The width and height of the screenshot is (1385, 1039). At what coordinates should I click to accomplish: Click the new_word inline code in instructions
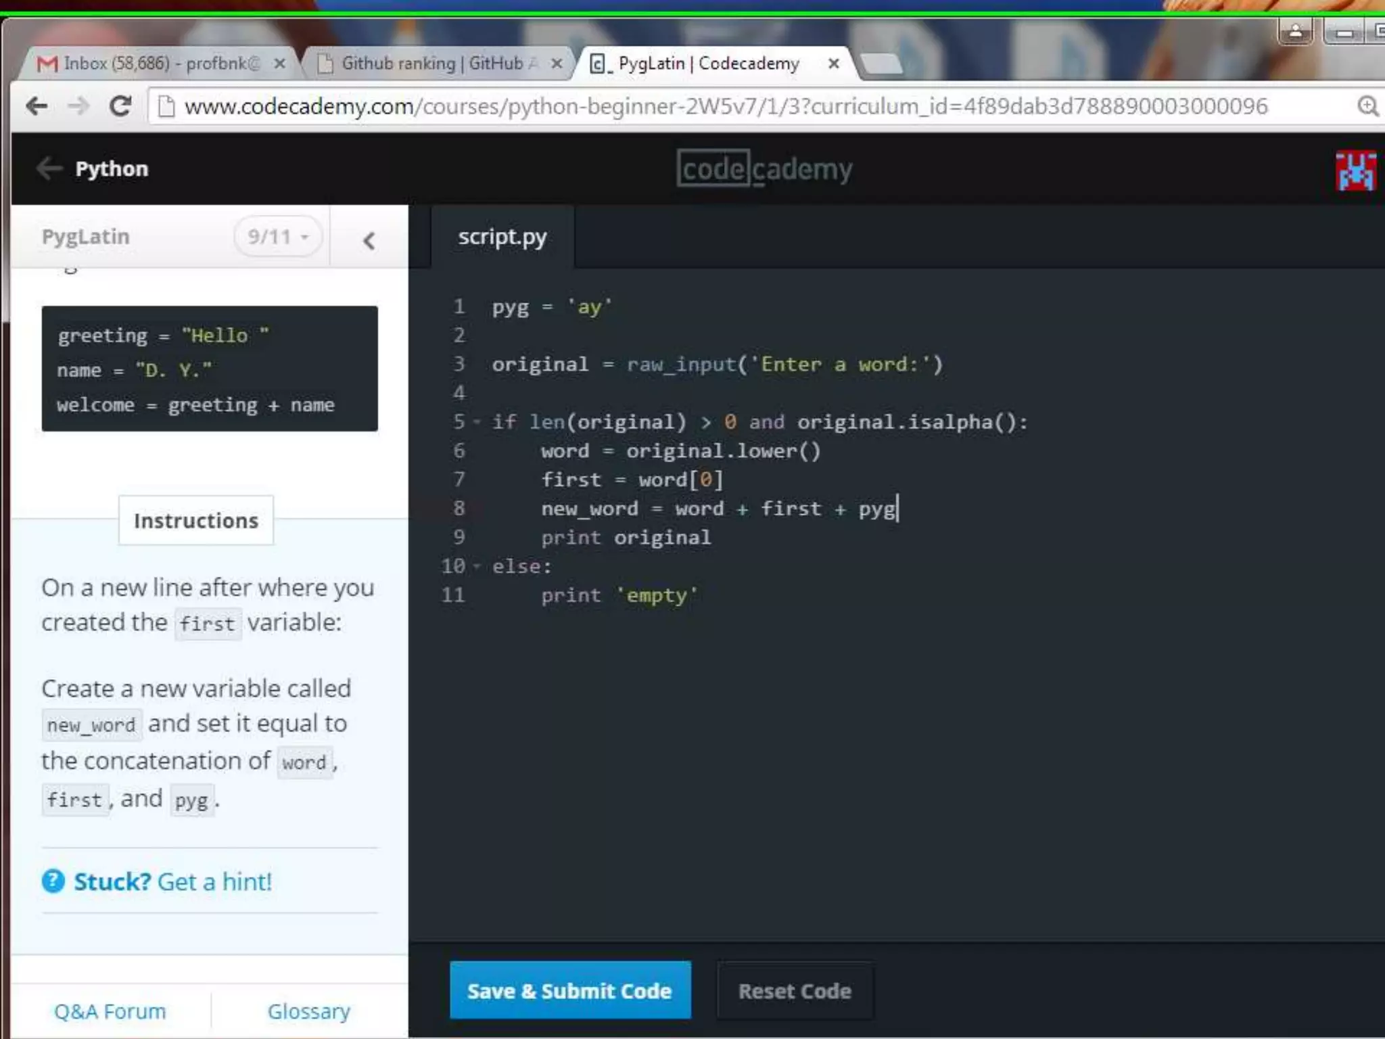pyautogui.click(x=91, y=725)
